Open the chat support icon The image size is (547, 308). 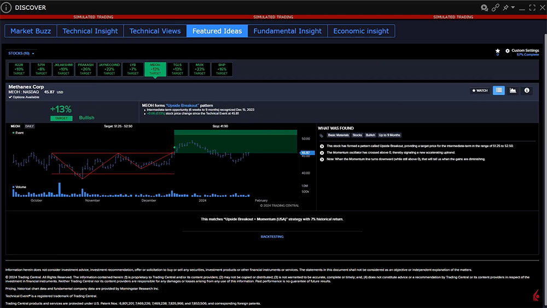[x=484, y=8]
